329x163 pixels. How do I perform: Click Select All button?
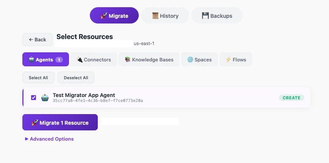point(38,78)
